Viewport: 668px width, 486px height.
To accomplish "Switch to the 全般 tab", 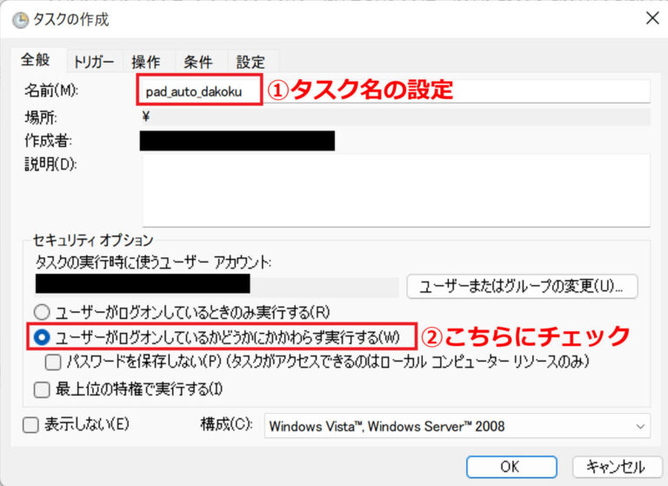I will click(35, 60).
